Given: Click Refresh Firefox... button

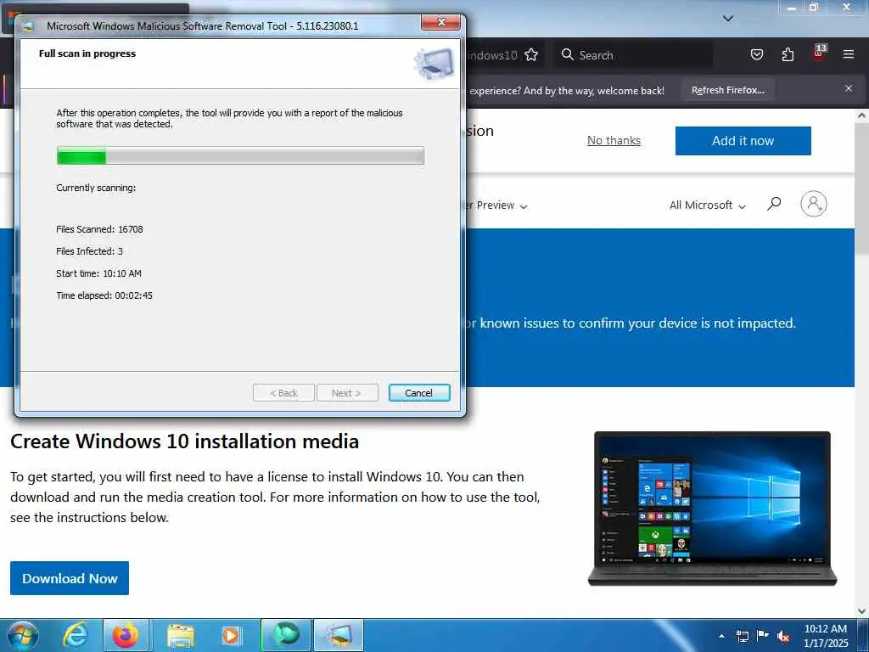Looking at the screenshot, I should 727,90.
